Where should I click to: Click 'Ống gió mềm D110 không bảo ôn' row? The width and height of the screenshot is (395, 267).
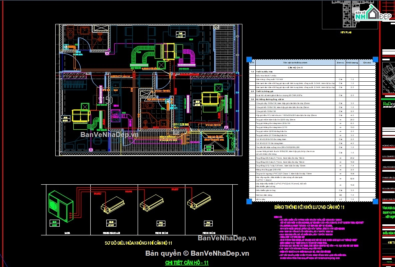click(x=312, y=135)
